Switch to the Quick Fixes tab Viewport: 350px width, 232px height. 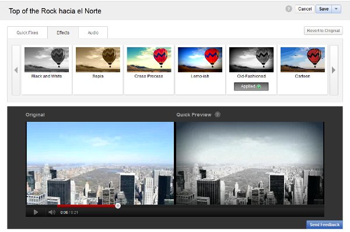coord(27,33)
